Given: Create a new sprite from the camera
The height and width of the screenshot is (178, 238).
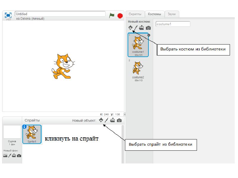Looking at the screenshot, I should tap(119, 120).
